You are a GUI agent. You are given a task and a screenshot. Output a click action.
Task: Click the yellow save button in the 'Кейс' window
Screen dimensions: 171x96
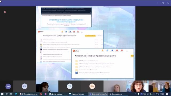[x=90, y=36]
